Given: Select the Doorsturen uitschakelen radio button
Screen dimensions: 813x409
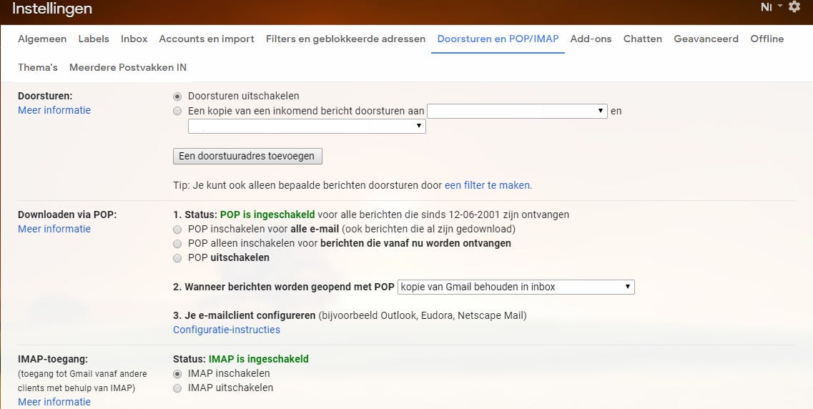Looking at the screenshot, I should [x=177, y=97].
